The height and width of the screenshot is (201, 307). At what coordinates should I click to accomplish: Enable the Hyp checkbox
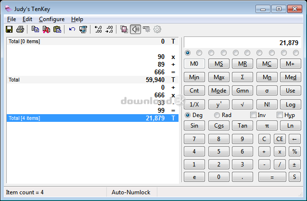[280, 115]
